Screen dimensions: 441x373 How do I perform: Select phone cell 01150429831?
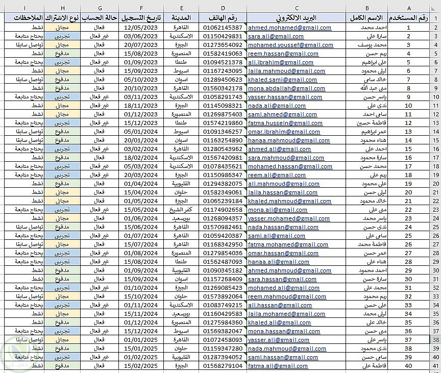[223, 36]
